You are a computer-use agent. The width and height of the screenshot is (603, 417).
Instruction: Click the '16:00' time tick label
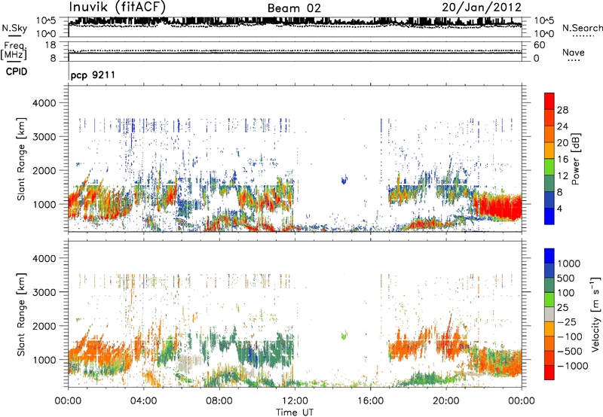(370, 401)
